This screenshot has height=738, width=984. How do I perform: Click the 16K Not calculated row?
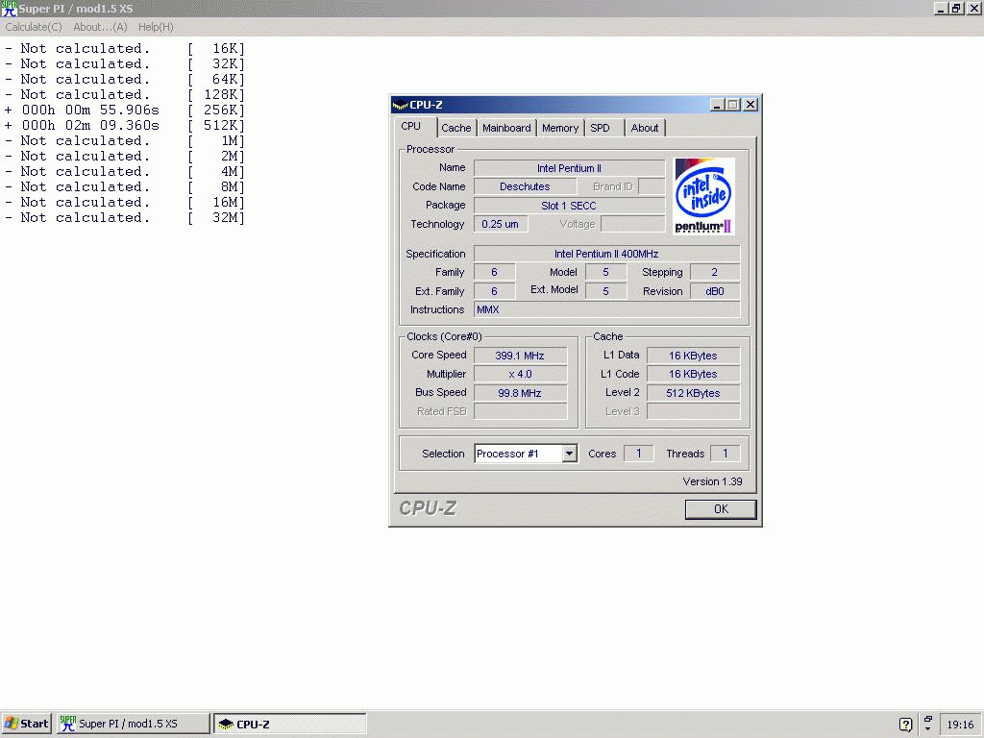pos(124,48)
